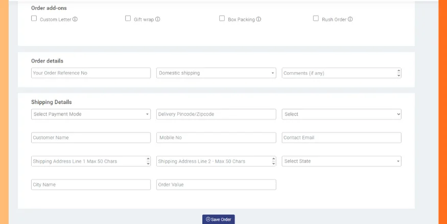The width and height of the screenshot is (447, 224).
Task: Click the Order add-ons heading
Action: (49, 8)
